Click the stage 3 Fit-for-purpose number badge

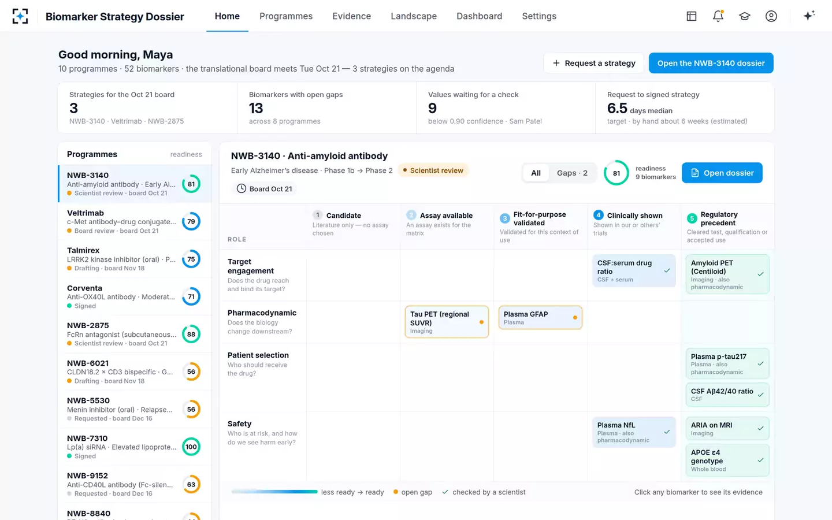point(504,218)
